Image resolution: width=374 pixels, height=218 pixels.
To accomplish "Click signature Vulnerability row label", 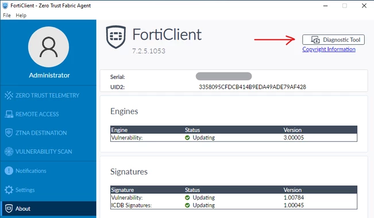I will tap(126, 198).
